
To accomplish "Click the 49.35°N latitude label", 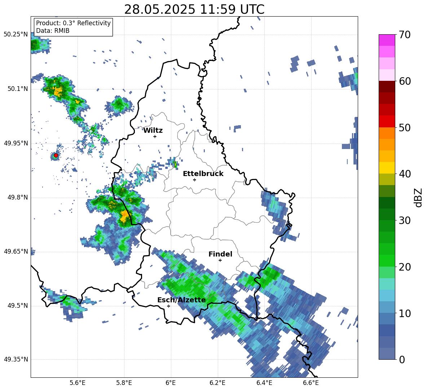I will coord(16,359).
